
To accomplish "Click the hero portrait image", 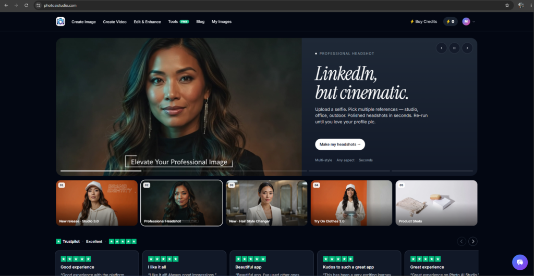I will pos(179,107).
